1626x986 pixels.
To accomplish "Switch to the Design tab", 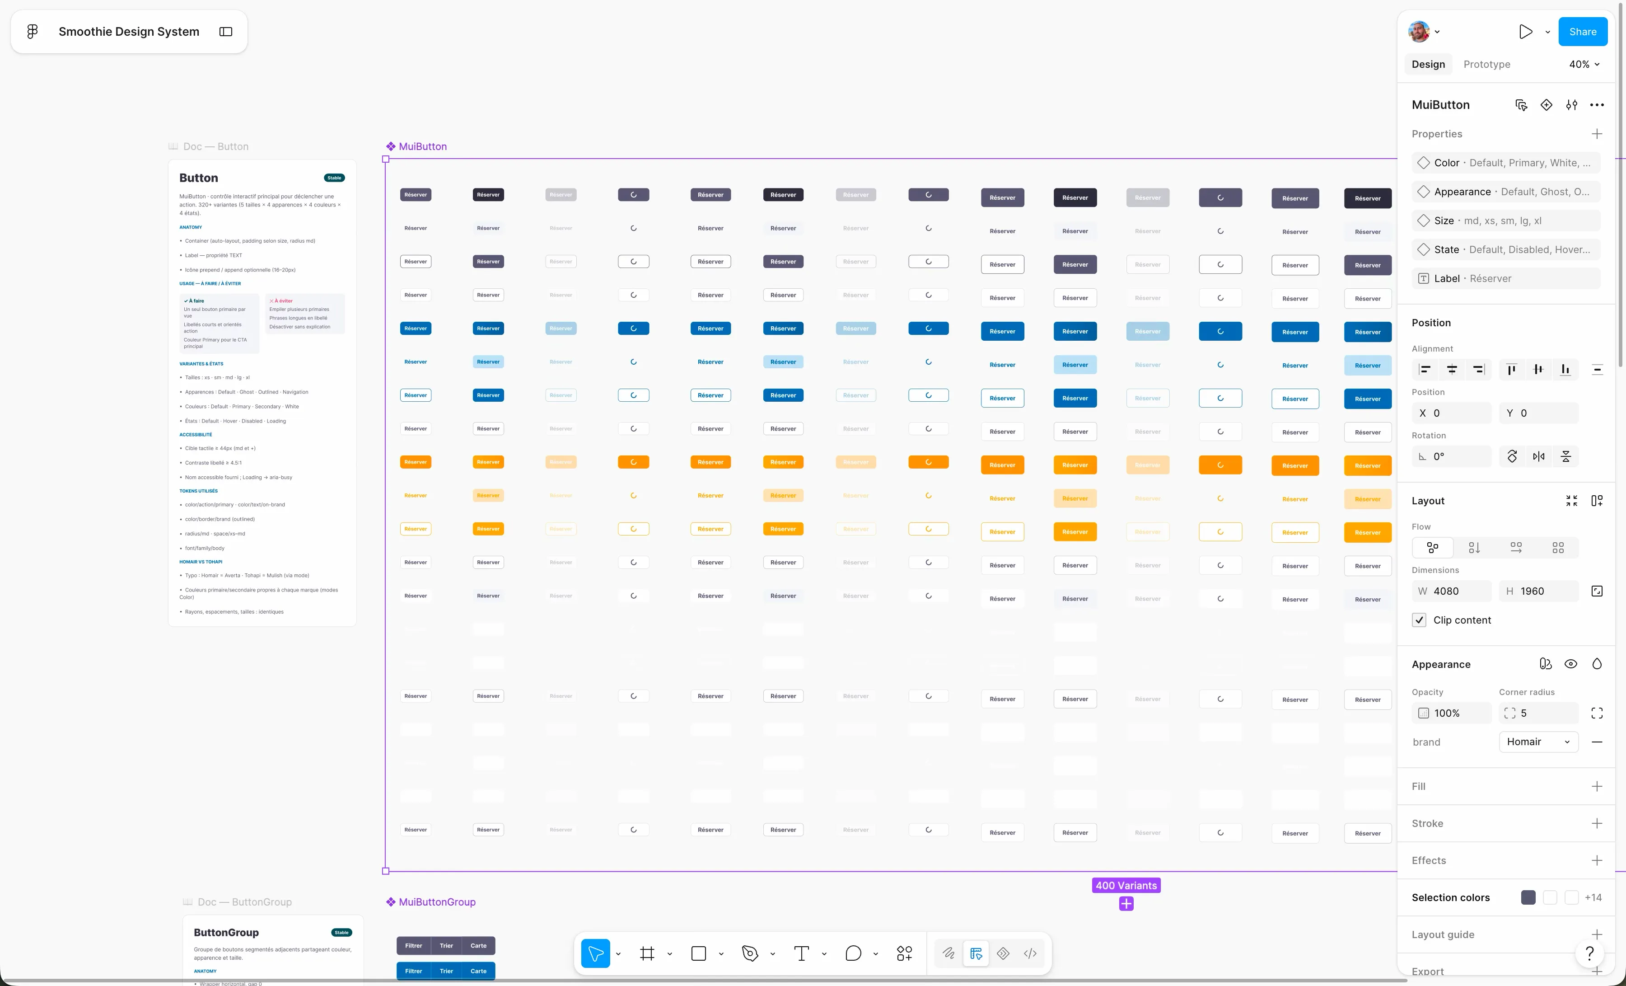I will (x=1428, y=64).
